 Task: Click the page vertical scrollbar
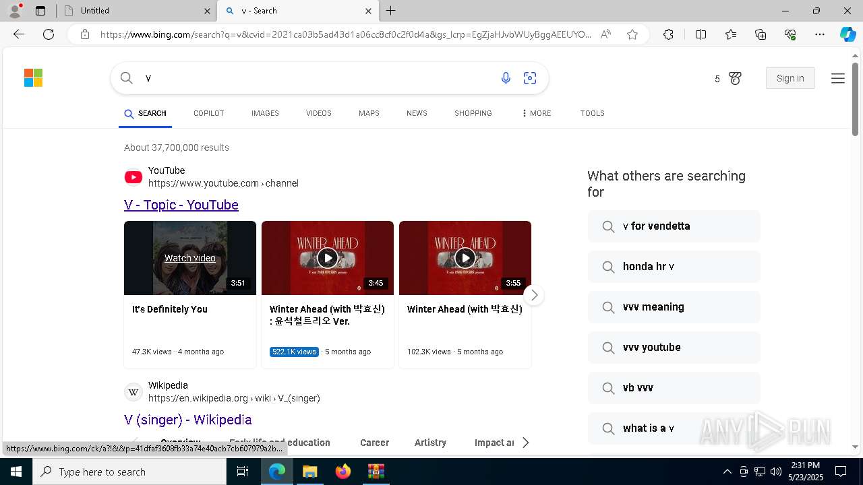click(x=855, y=99)
